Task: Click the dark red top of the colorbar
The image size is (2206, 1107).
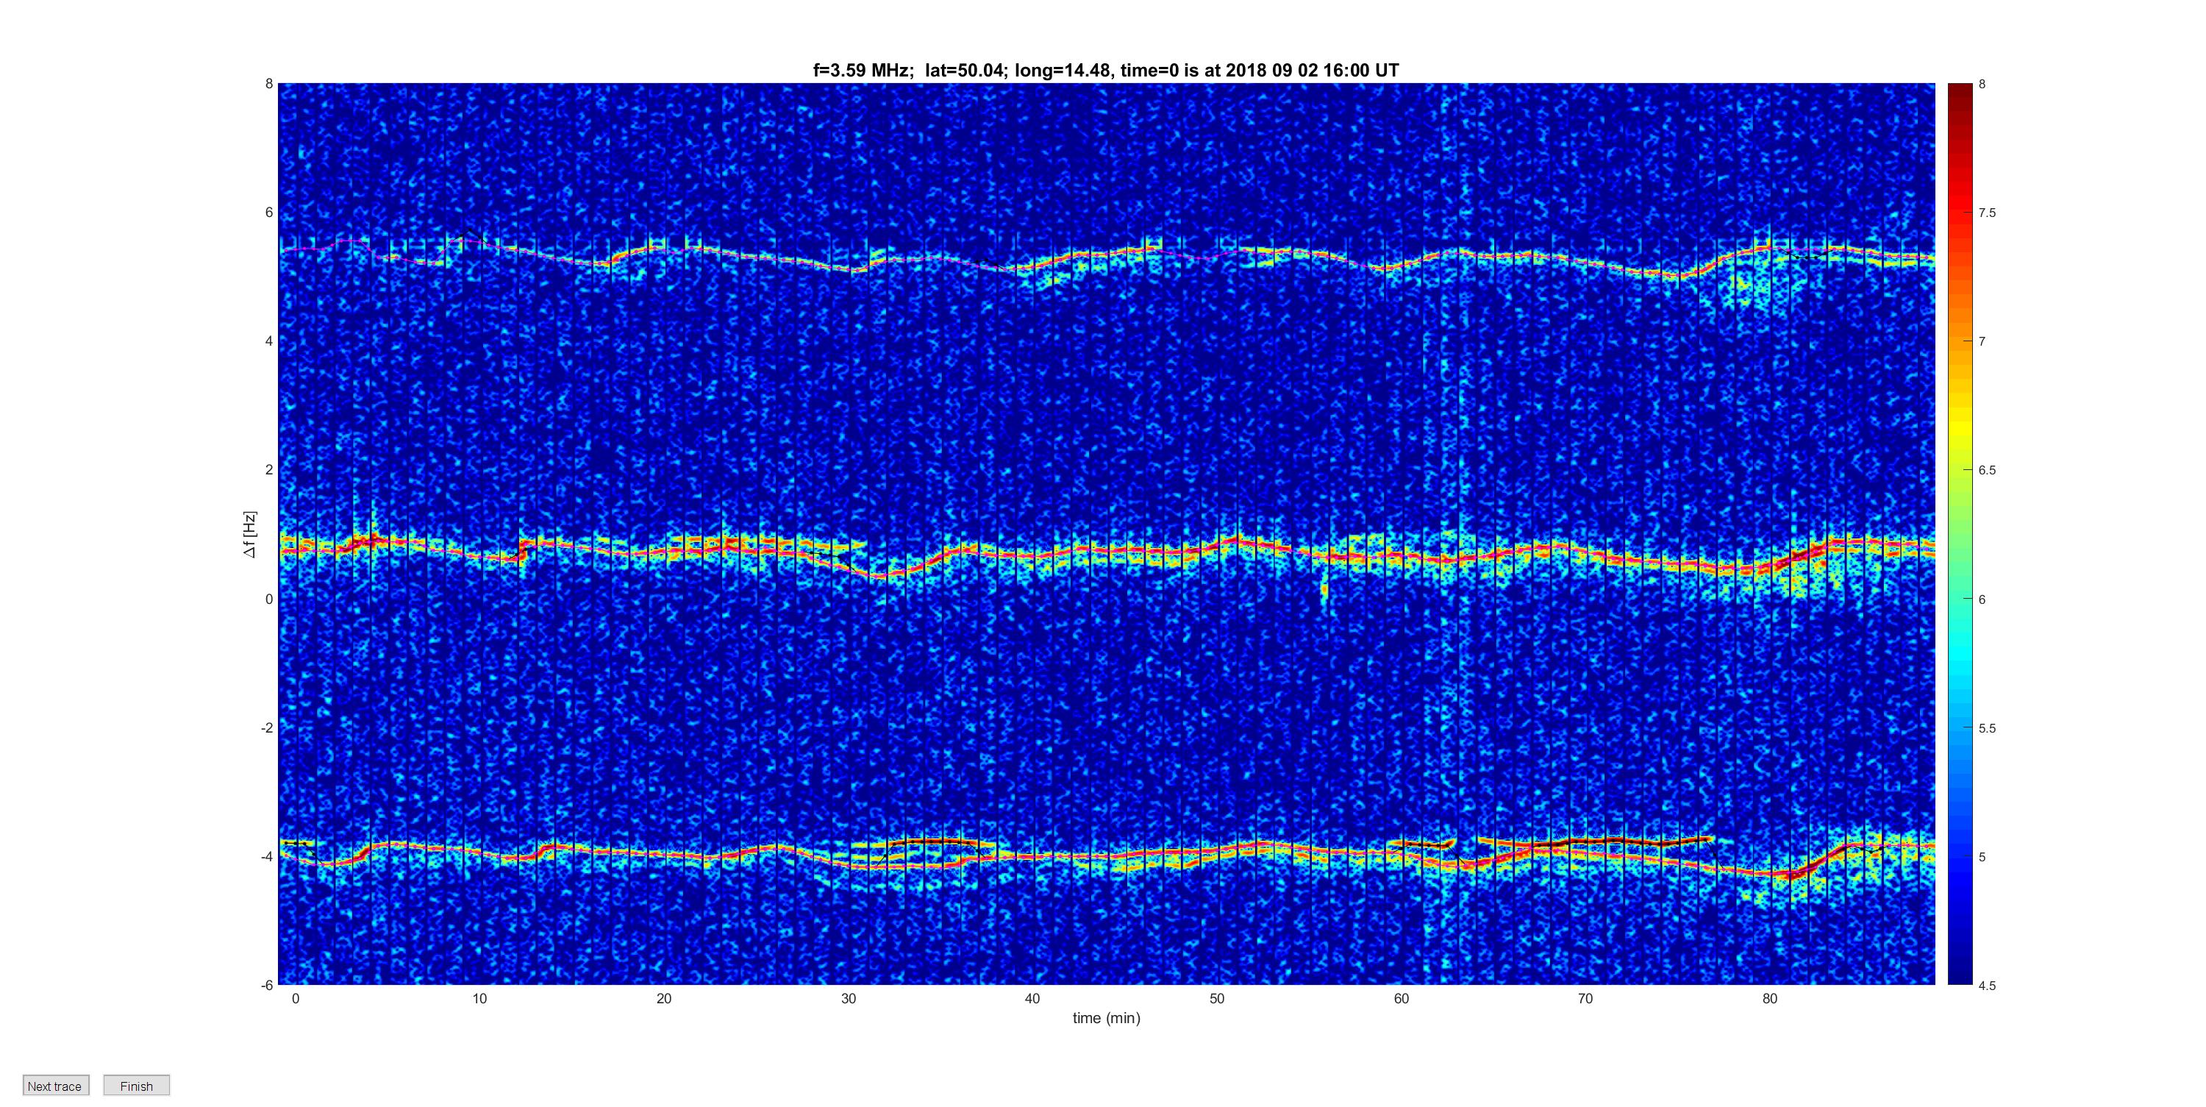Action: pos(1960,90)
